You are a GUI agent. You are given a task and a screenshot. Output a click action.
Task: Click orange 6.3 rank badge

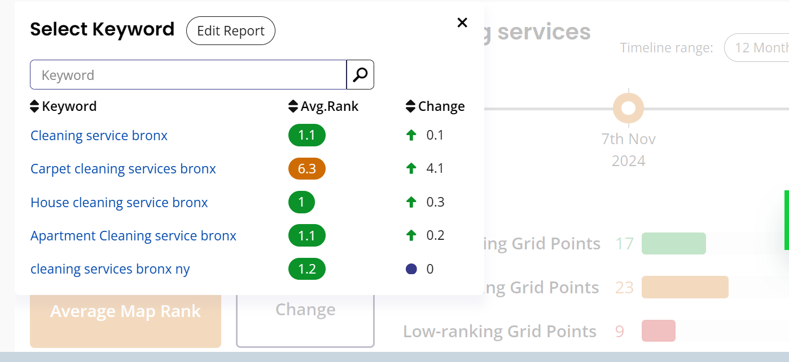(x=306, y=169)
